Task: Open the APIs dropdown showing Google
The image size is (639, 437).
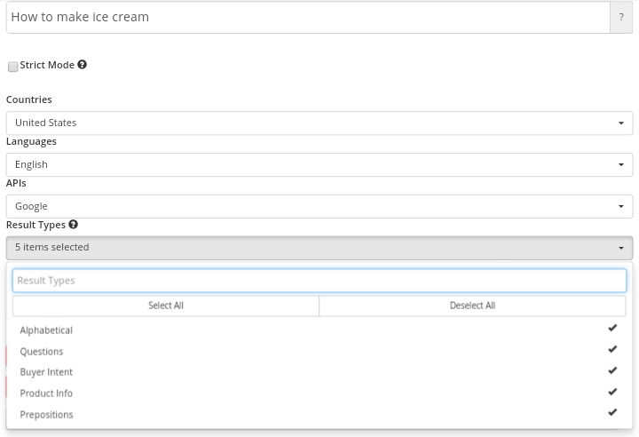Action: tap(319, 206)
